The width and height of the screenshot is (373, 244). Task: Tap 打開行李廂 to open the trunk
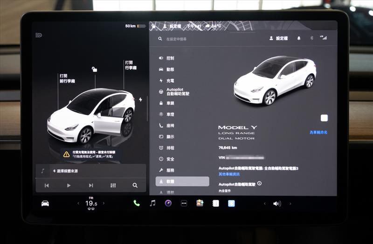[131, 65]
